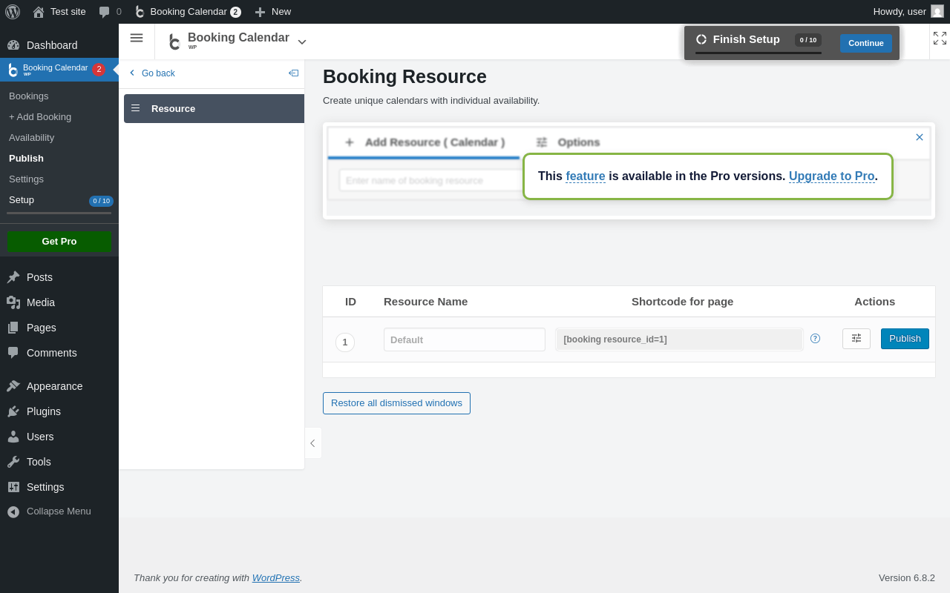The height and width of the screenshot is (593, 950).
Task: Click the shortcode [booking resource_id=1] field
Action: pyautogui.click(x=679, y=339)
